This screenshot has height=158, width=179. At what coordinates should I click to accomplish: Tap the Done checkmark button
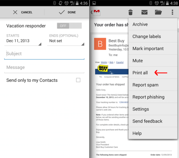[67, 12]
